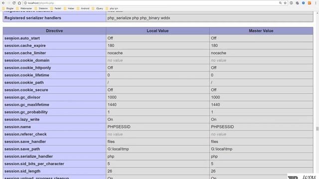Select the session.cookie_httponly directive name
The image size is (319, 179).
[x=28, y=68]
